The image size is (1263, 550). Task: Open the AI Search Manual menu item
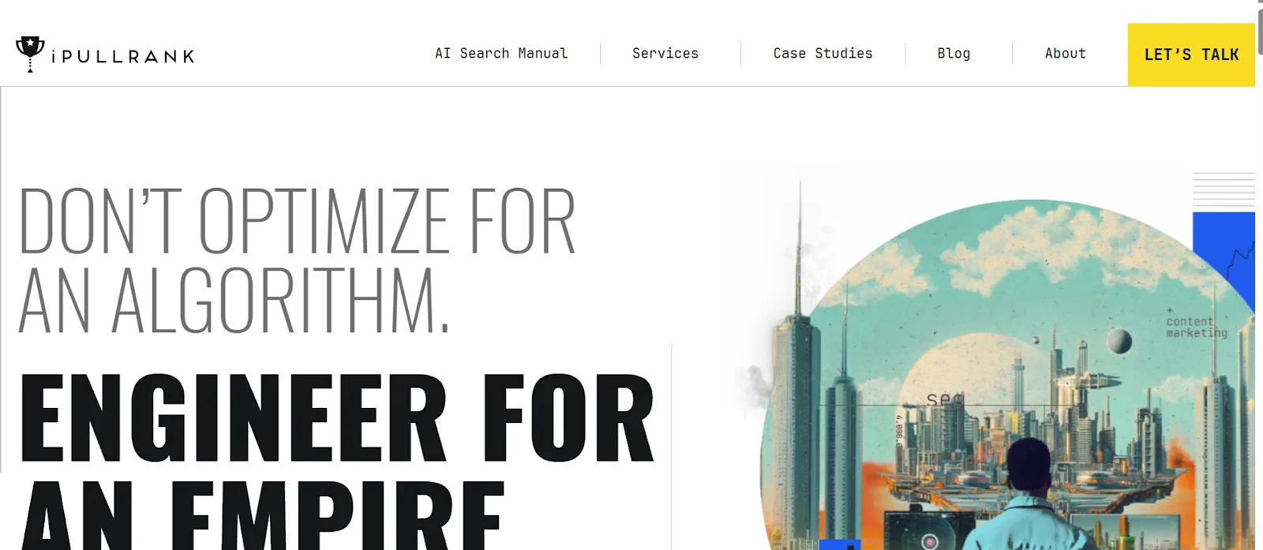(x=501, y=54)
